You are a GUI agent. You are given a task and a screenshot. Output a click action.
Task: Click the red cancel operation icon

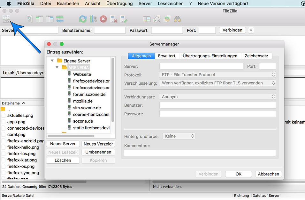(103, 19)
